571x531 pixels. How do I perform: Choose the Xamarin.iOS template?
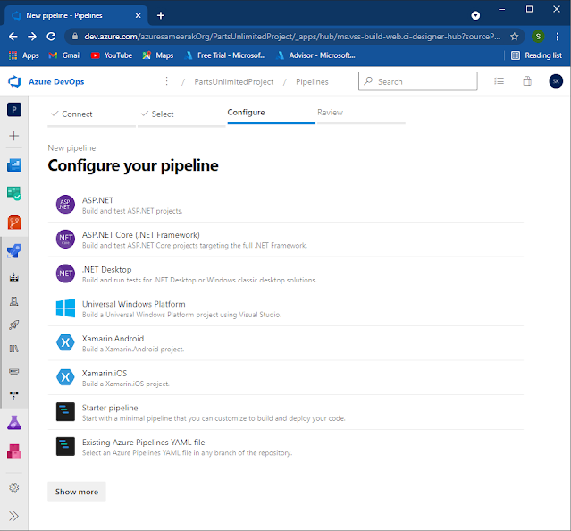(286, 377)
